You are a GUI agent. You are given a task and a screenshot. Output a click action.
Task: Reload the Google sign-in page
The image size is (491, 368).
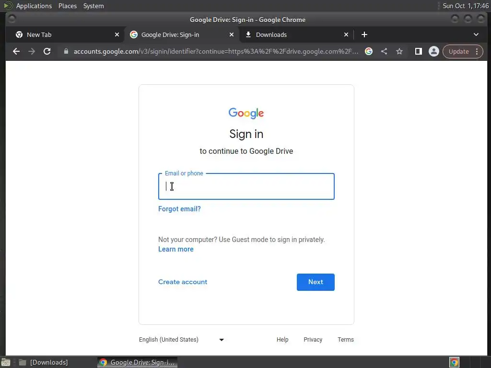pos(47,51)
